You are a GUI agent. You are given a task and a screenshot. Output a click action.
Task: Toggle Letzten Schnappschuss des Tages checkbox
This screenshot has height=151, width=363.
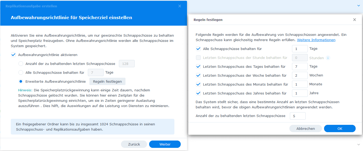coord(198,66)
